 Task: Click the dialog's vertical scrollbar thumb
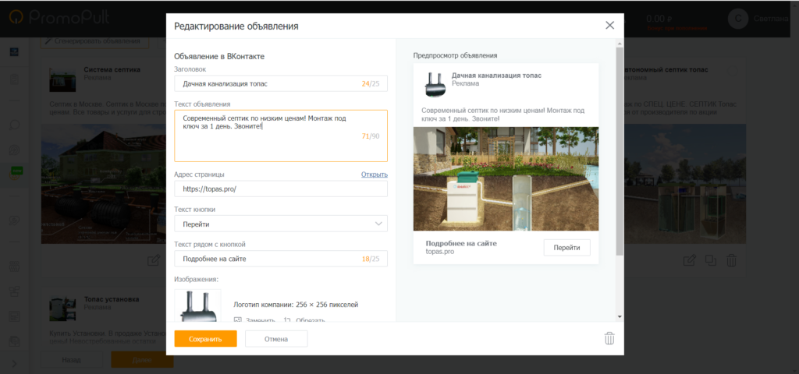pyautogui.click(x=620, y=151)
